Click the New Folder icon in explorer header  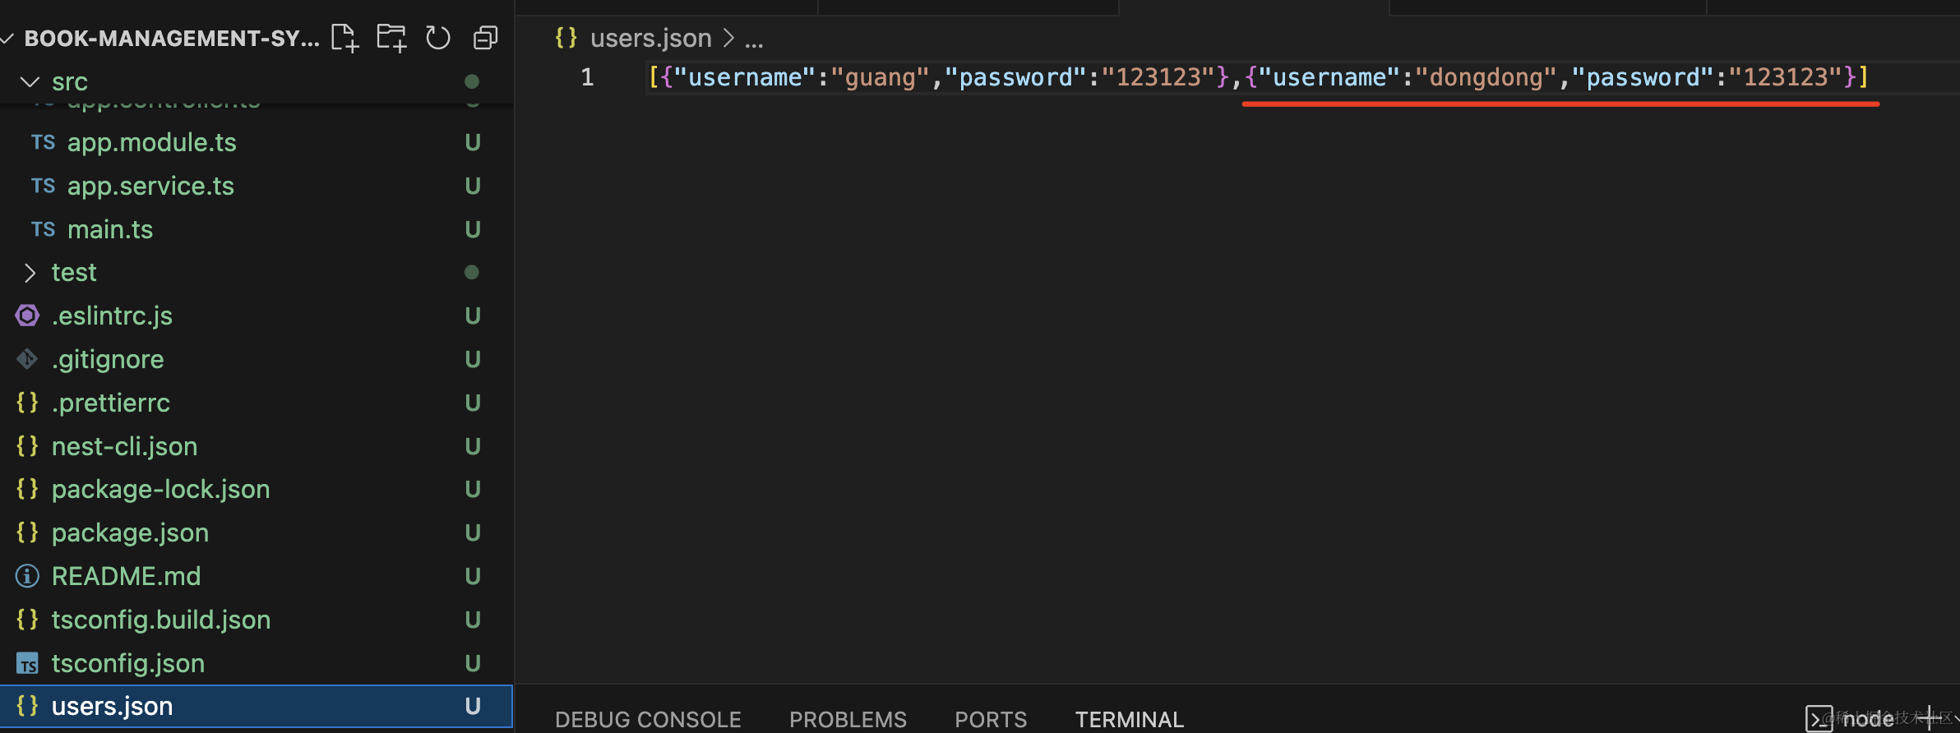[x=391, y=38]
